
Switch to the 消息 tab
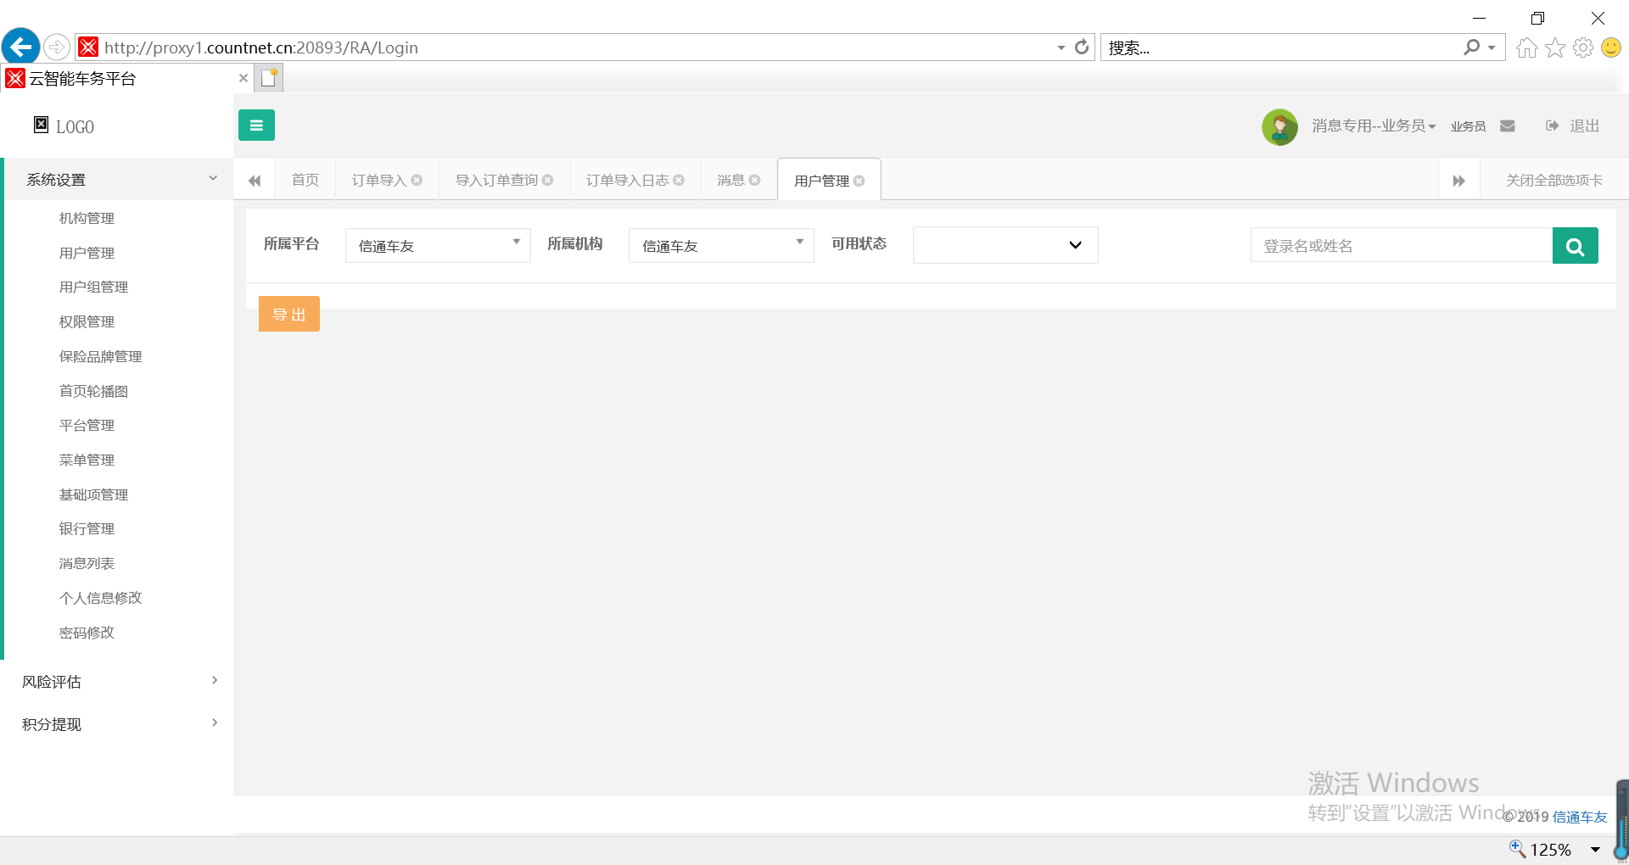click(x=731, y=180)
